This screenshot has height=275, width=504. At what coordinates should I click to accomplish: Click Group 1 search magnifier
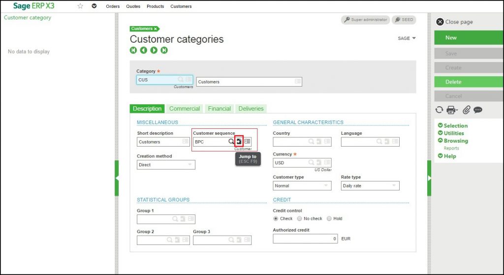point(175,219)
